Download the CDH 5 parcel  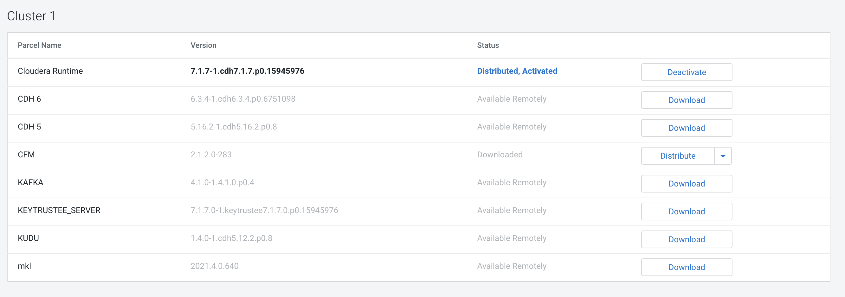pos(686,128)
